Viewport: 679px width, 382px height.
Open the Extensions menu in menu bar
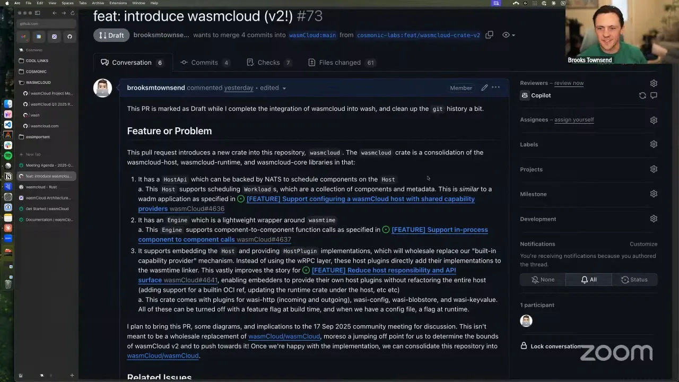tap(118, 3)
